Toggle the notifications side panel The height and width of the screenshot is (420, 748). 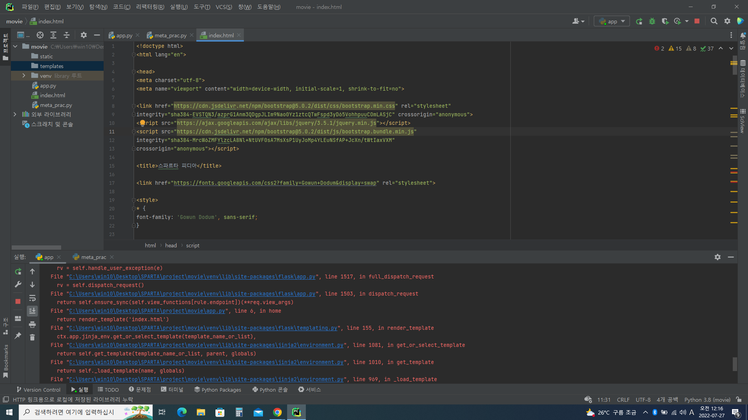point(743,41)
